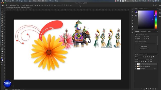The width and height of the screenshot is (161, 90).
Task: Create new adjustment layer icon
Action: (148, 89)
